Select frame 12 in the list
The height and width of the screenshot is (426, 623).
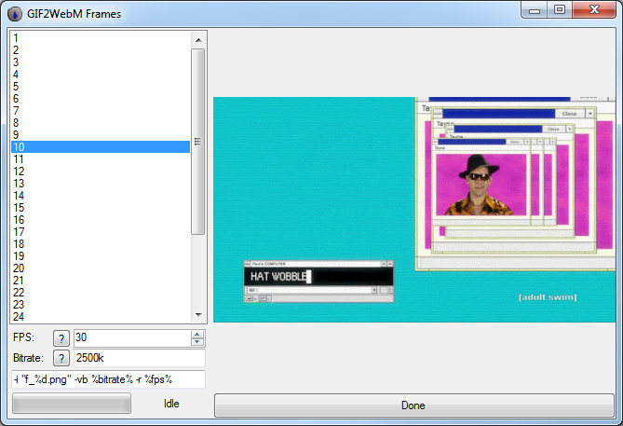(x=101, y=172)
